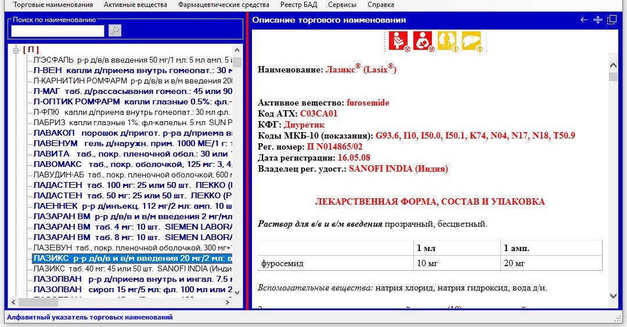The image size is (627, 327).
Task: Click the фуросемид table cell
Action: [x=336, y=263]
